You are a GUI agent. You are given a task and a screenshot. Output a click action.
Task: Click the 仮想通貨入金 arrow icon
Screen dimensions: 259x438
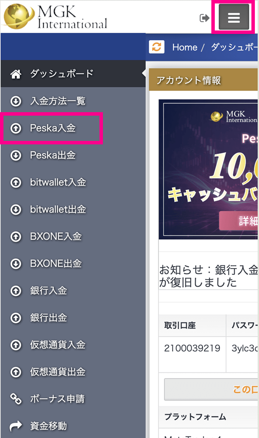click(16, 345)
